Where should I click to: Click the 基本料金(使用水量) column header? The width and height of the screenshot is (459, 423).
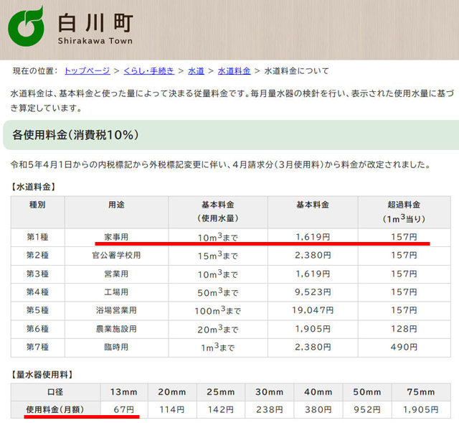[x=218, y=212]
